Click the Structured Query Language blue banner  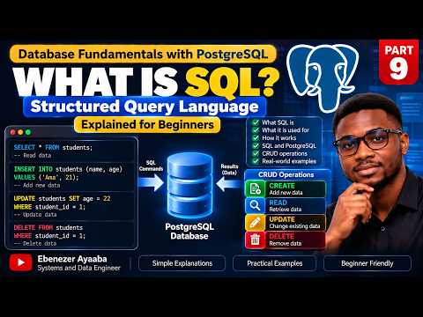pos(145,107)
